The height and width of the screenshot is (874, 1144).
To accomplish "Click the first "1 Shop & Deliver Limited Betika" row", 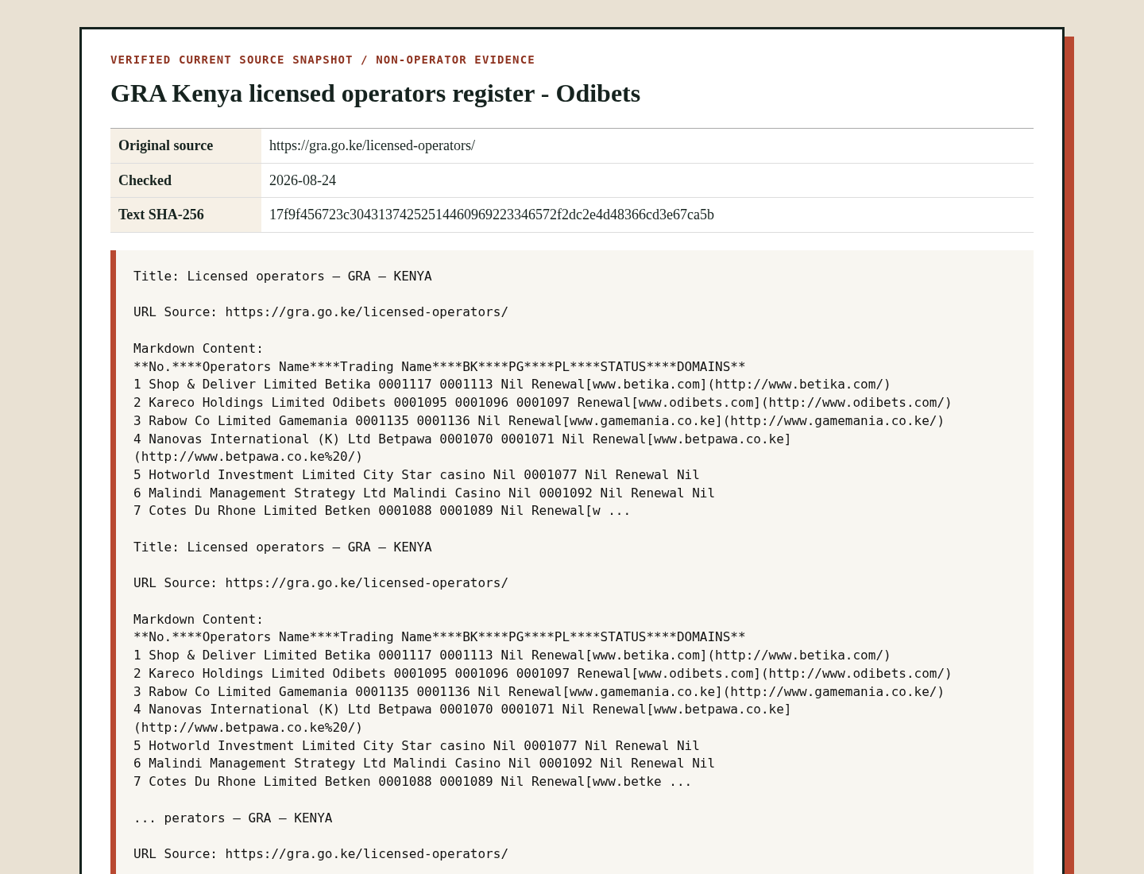I will tap(512, 385).
